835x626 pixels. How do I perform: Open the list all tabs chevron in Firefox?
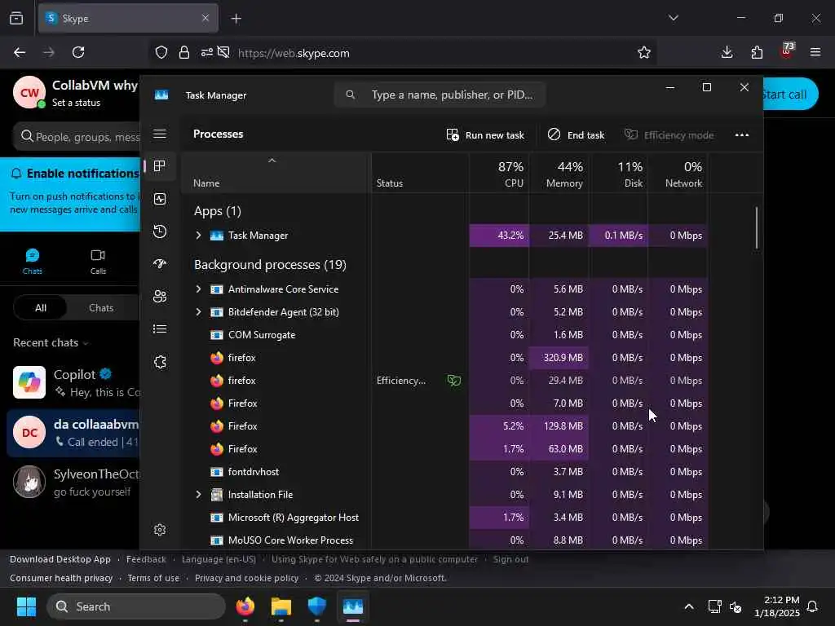[673, 18]
